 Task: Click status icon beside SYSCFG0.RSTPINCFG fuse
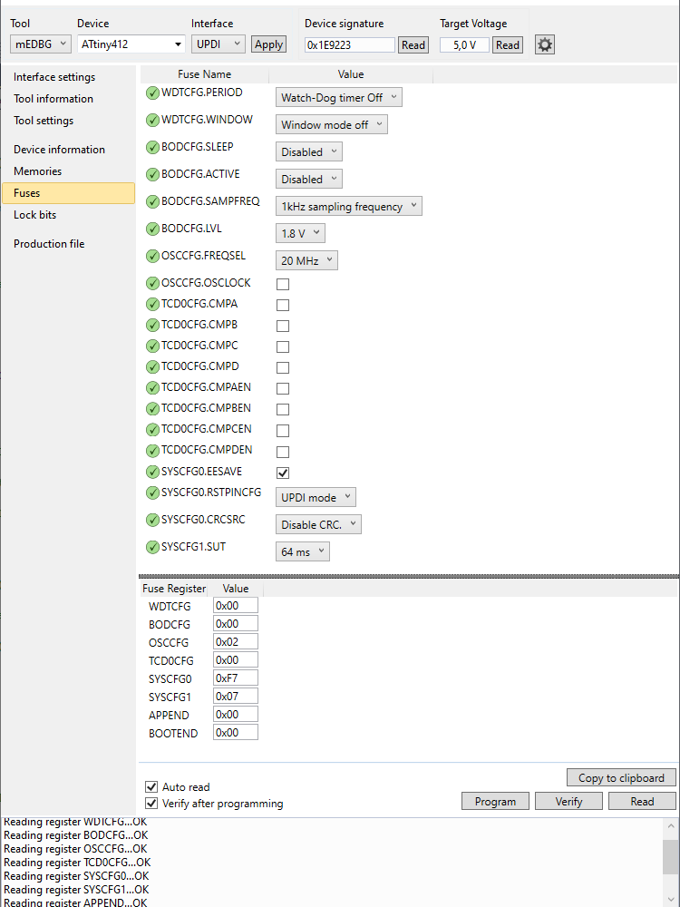click(152, 493)
